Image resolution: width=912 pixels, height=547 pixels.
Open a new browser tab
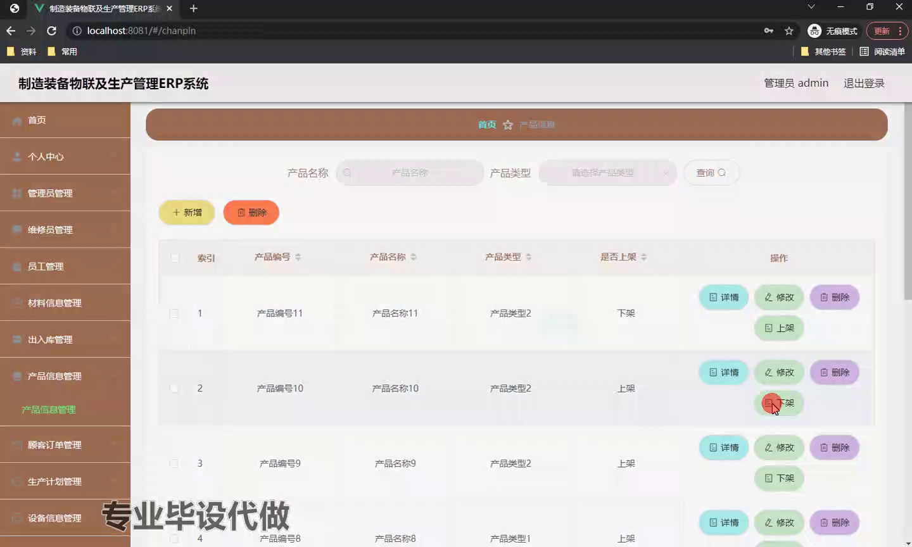point(194,8)
